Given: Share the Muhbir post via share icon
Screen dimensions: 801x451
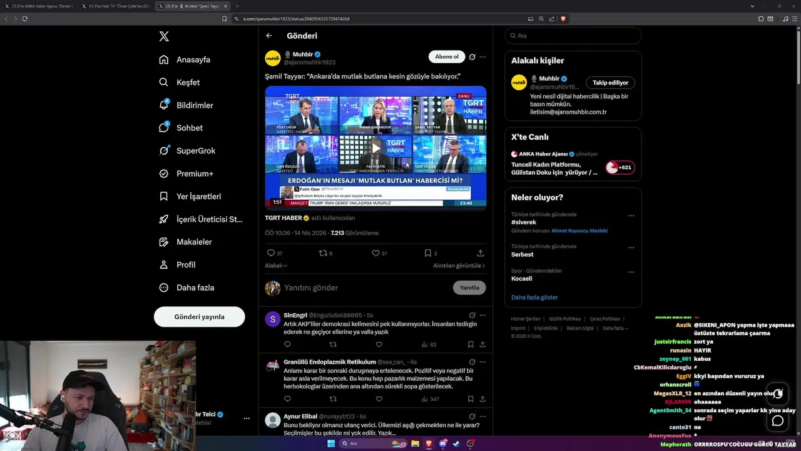Looking at the screenshot, I should click(481, 253).
